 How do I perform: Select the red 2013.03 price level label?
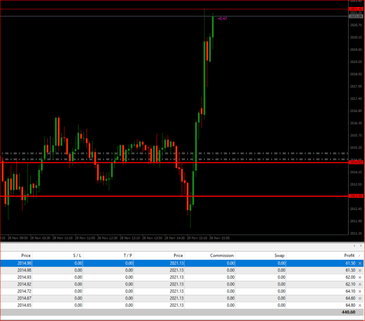point(356,196)
